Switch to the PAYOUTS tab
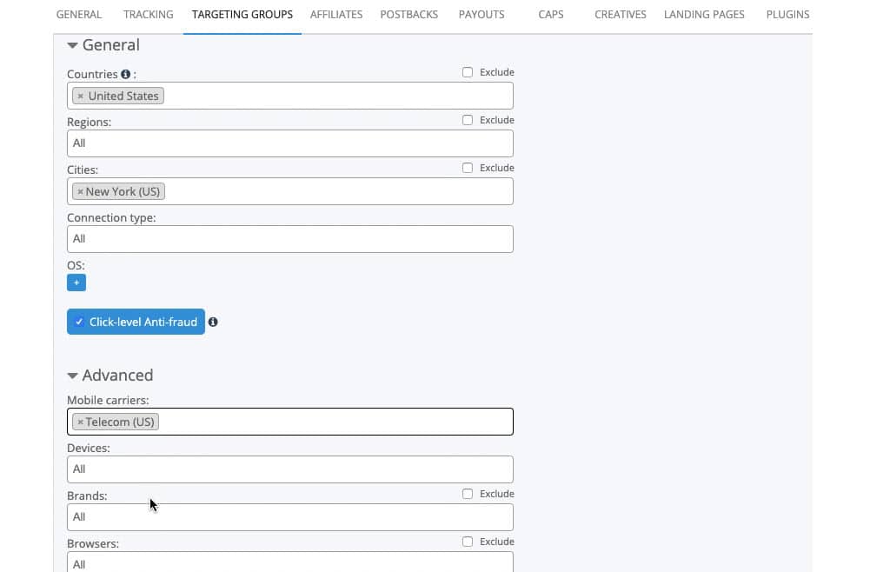Screen dimensions: 890x572 [x=482, y=14]
